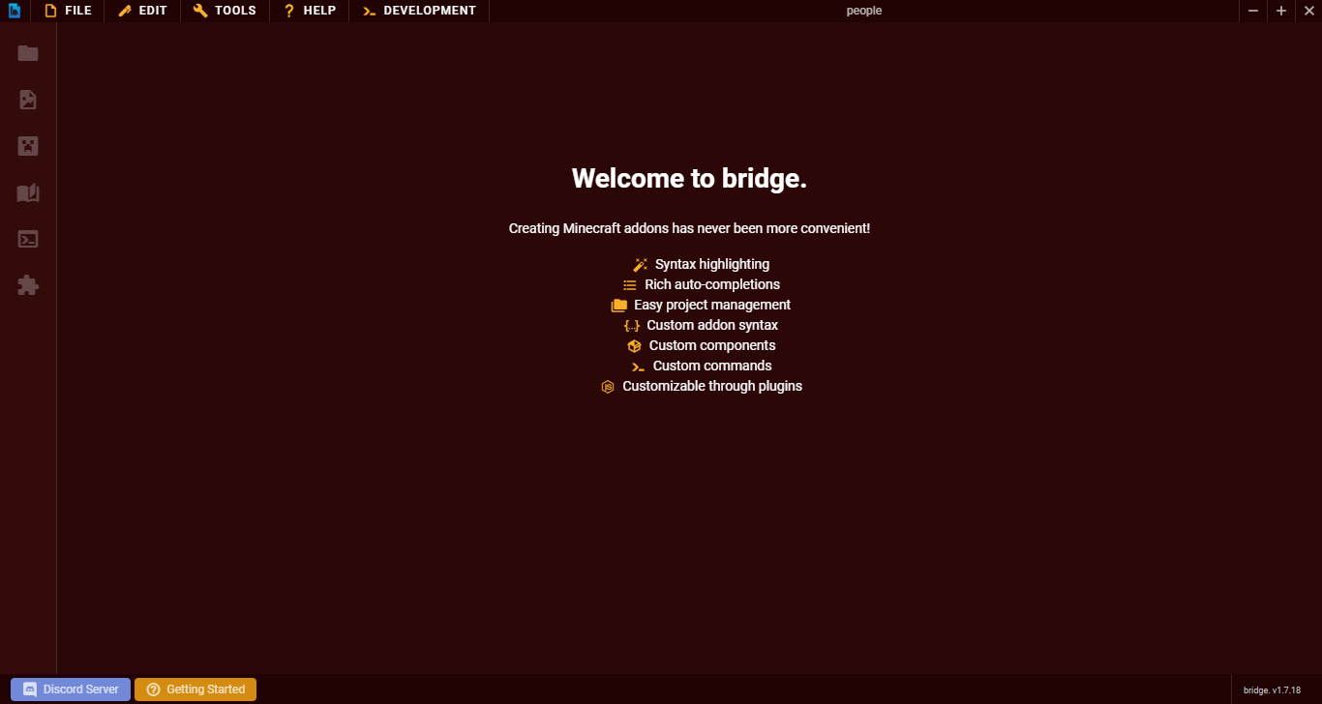Click the magic wand icon beside Syntax highlighting
The width and height of the screenshot is (1322, 704).
[x=640, y=265]
